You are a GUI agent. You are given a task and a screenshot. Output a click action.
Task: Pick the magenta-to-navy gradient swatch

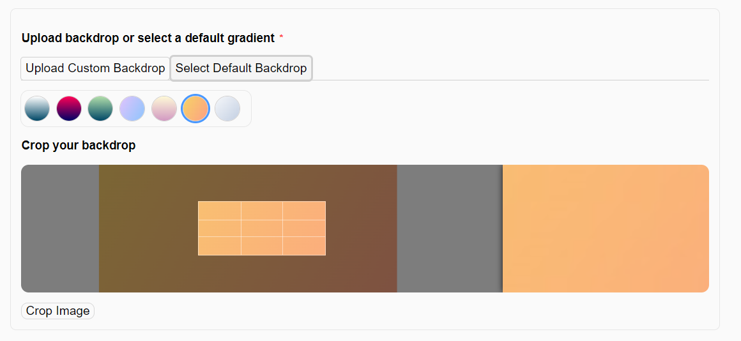click(x=69, y=109)
